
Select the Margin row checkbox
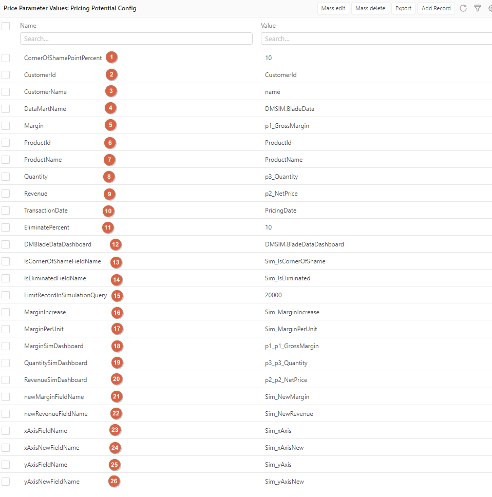click(6, 126)
